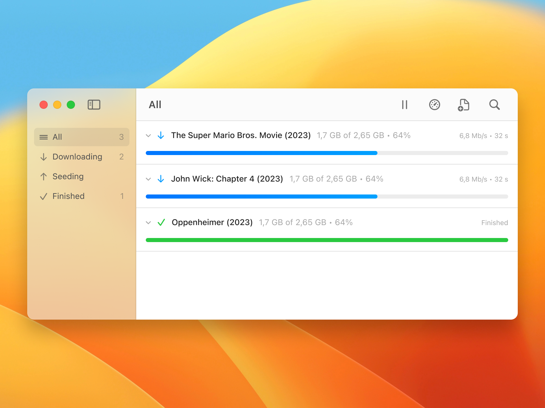
Task: Open the speed limit gauge icon
Action: pos(435,105)
